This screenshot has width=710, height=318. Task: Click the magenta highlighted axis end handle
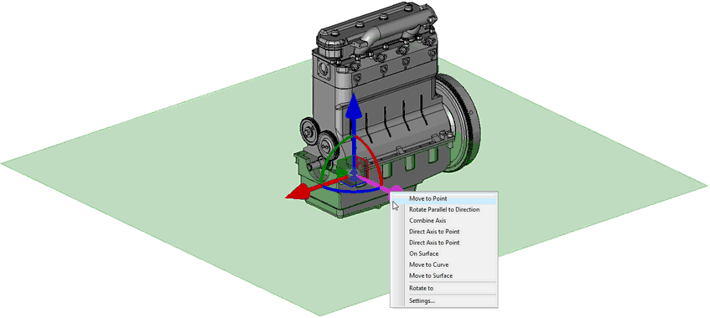point(396,190)
